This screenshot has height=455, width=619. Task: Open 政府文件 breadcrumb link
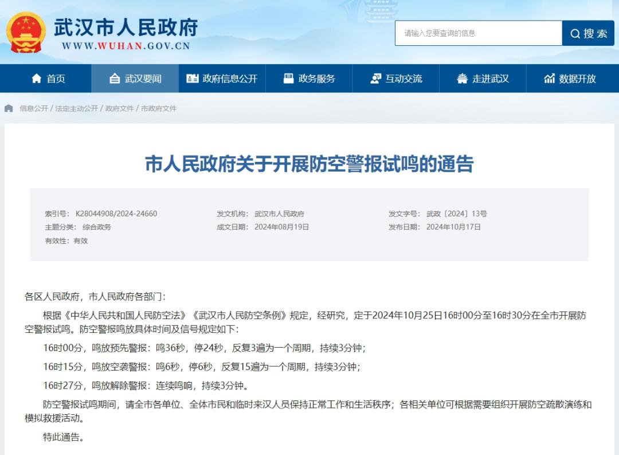[119, 108]
